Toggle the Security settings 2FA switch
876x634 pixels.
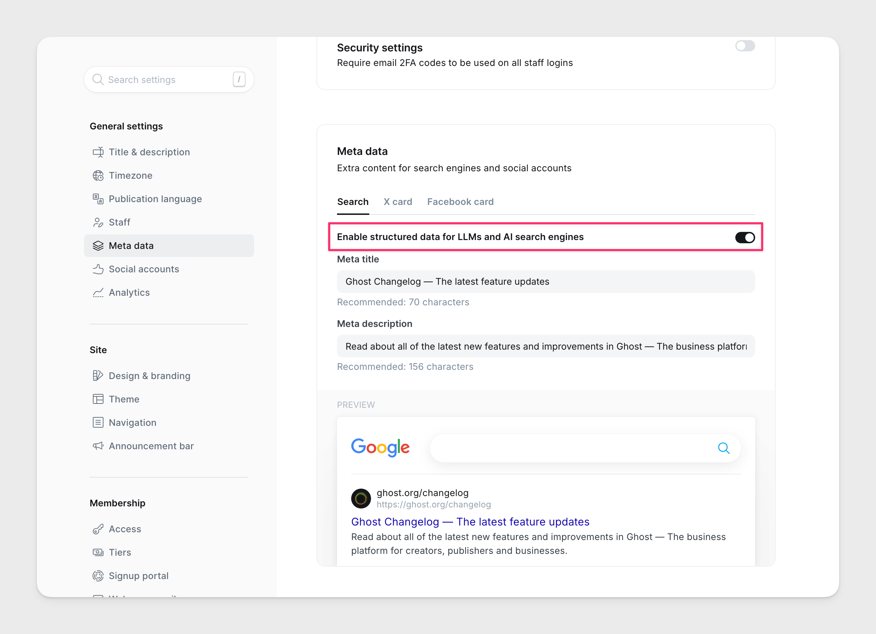pos(745,46)
